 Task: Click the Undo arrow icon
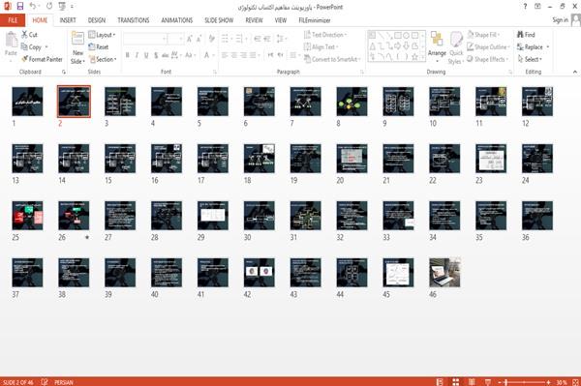(x=33, y=6)
